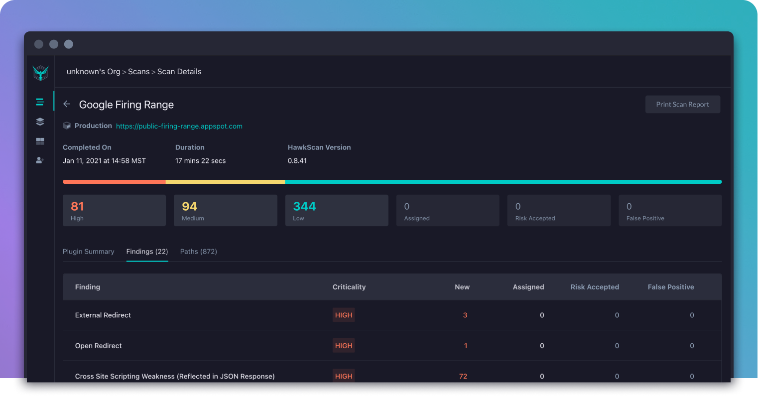This screenshot has width=758, height=396.
Task: Click the 344 Low card
Action: [x=337, y=211]
